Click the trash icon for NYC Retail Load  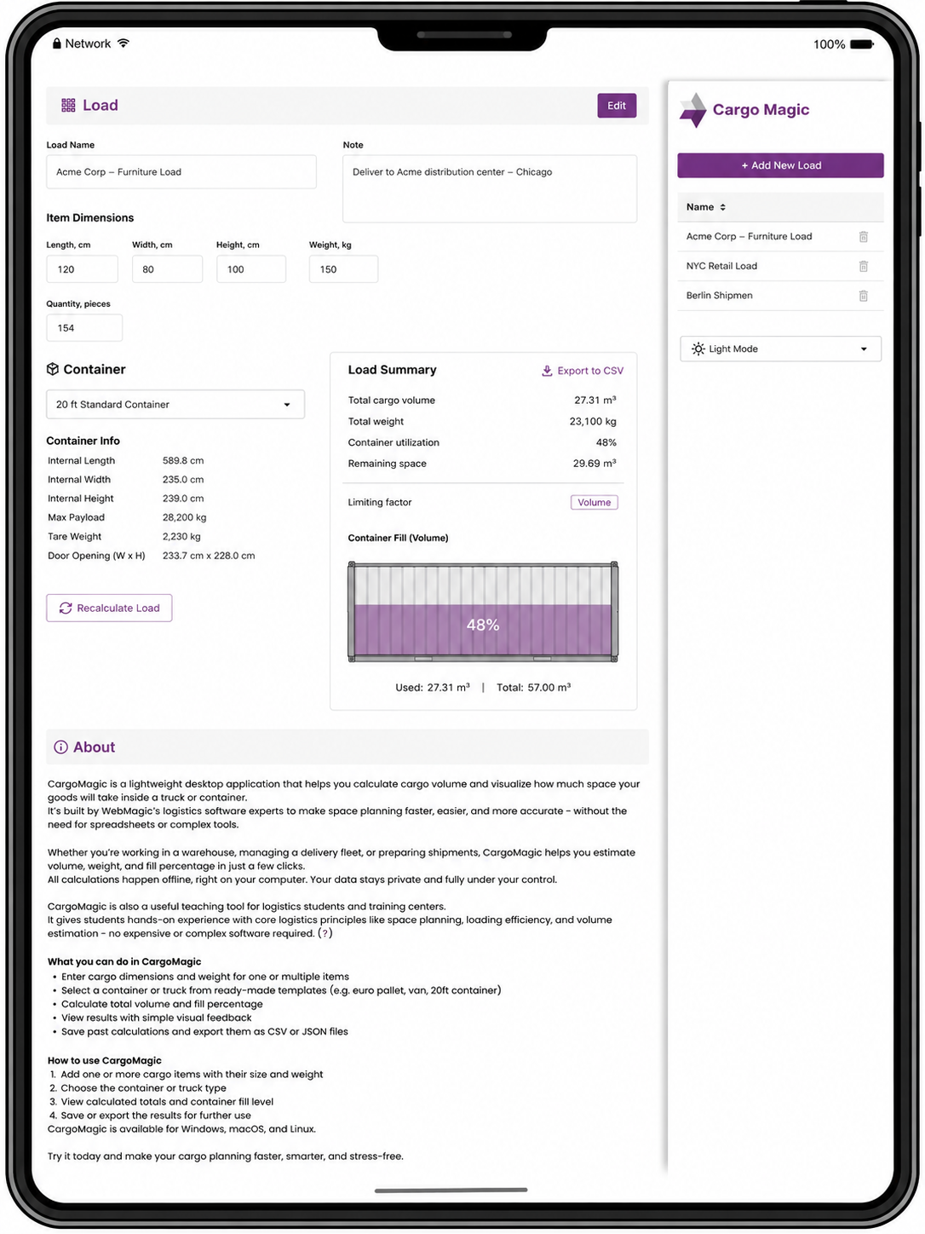pyautogui.click(x=863, y=266)
